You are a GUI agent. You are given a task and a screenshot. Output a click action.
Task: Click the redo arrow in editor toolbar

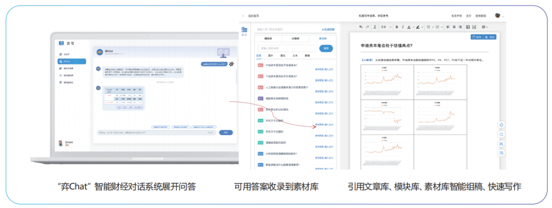(367, 27)
